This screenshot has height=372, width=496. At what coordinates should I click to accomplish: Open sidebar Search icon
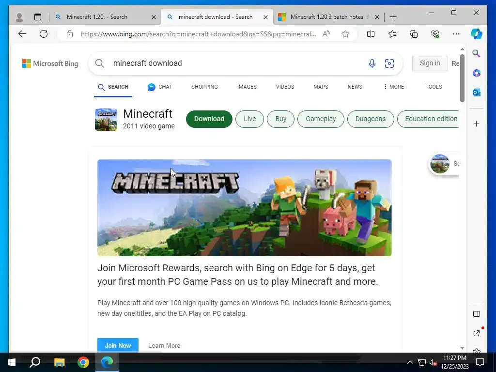477,53
